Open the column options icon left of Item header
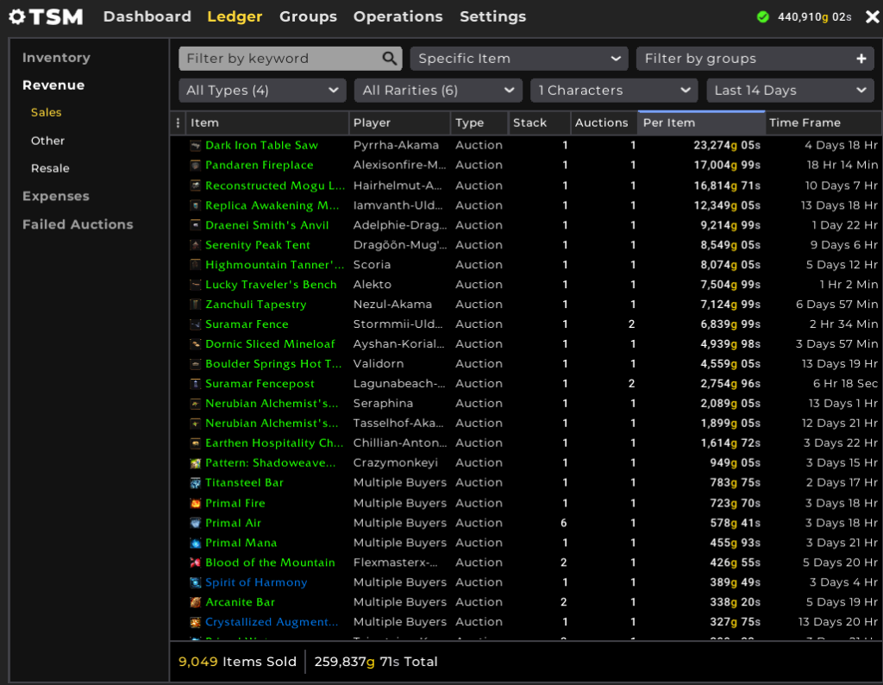 179,123
